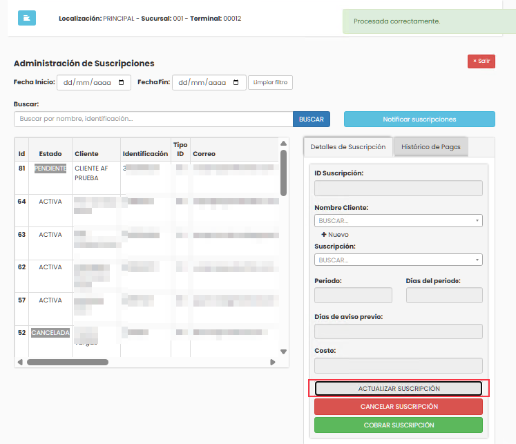This screenshot has width=516, height=444.
Task: Open the Fecha Fin calendar picker icon
Action: tap(237, 83)
